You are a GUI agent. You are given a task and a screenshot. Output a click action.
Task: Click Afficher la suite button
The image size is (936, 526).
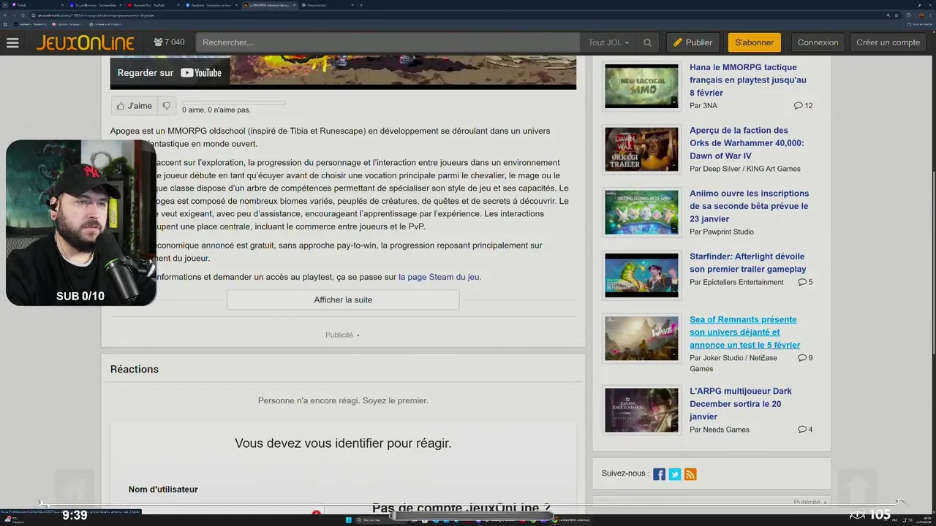coord(343,300)
